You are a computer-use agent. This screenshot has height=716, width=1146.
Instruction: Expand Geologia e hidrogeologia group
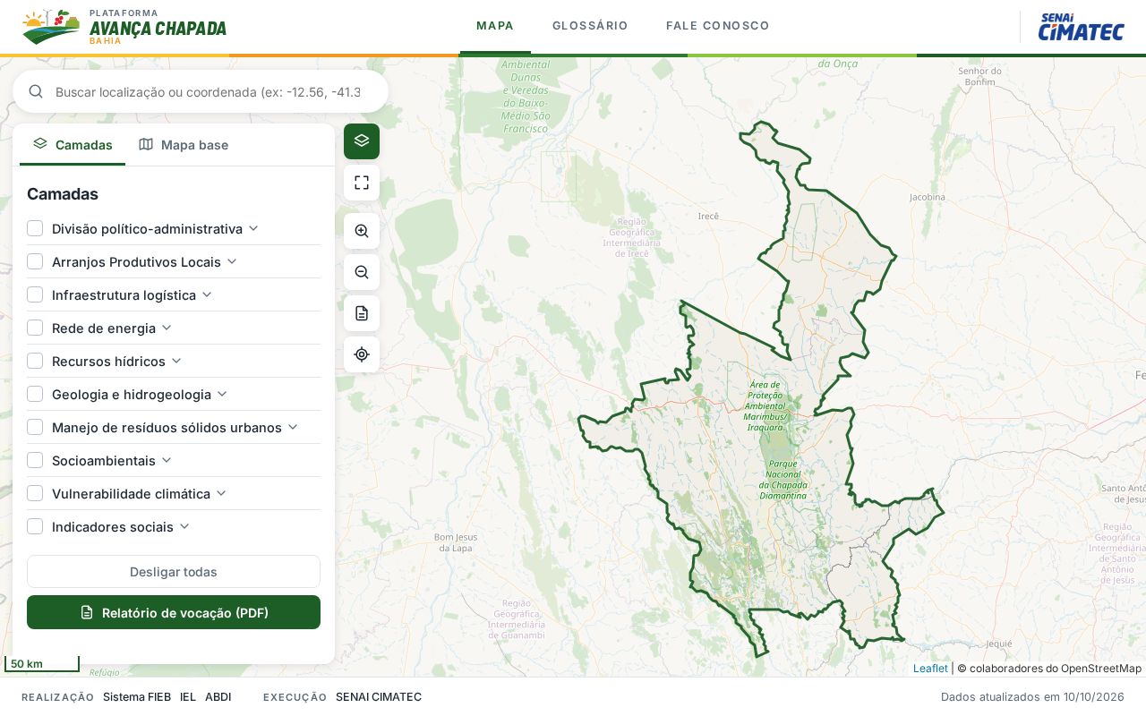pos(222,394)
